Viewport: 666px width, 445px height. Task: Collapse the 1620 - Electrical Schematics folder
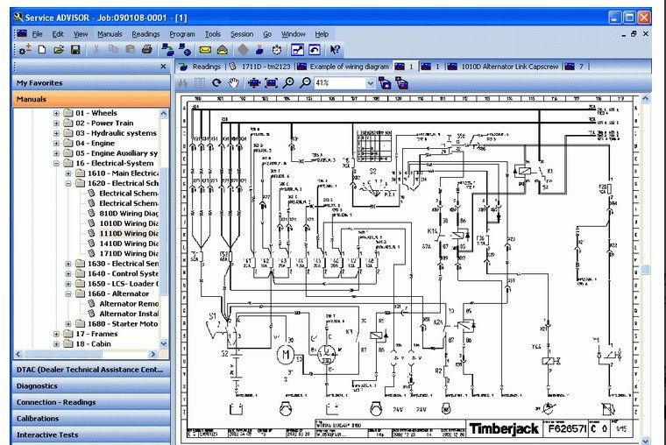click(68, 183)
